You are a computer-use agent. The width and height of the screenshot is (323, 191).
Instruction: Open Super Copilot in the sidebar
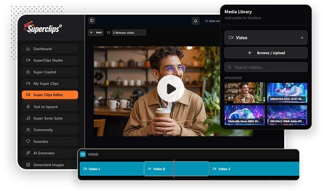coord(50,72)
